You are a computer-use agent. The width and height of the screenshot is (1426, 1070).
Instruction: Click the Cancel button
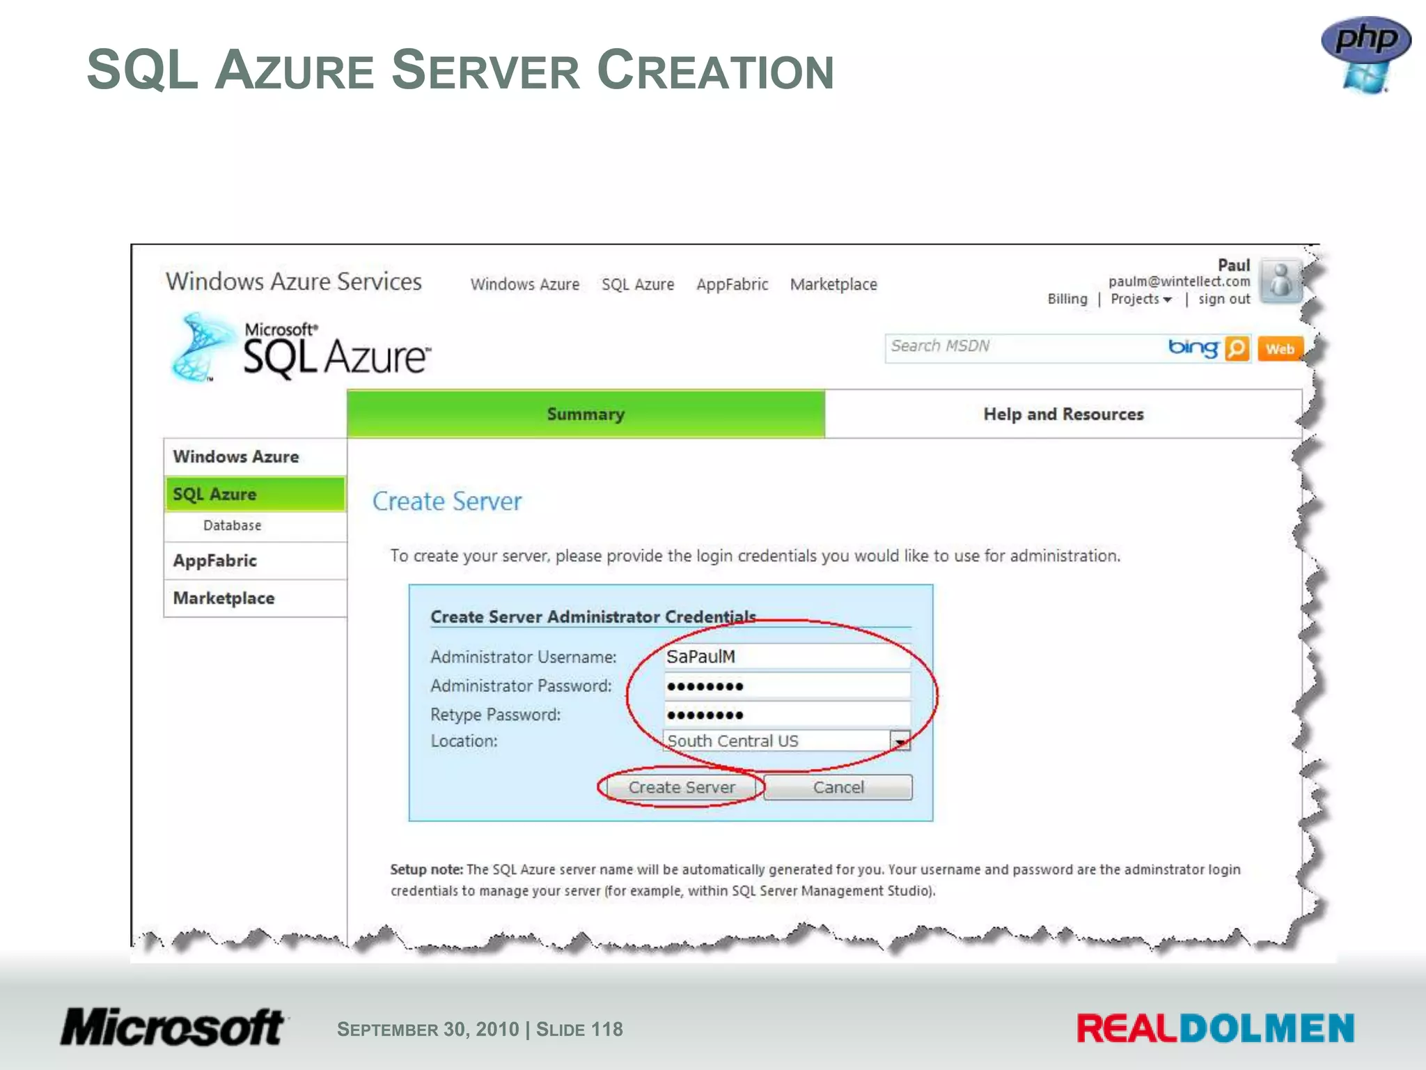[x=838, y=787]
